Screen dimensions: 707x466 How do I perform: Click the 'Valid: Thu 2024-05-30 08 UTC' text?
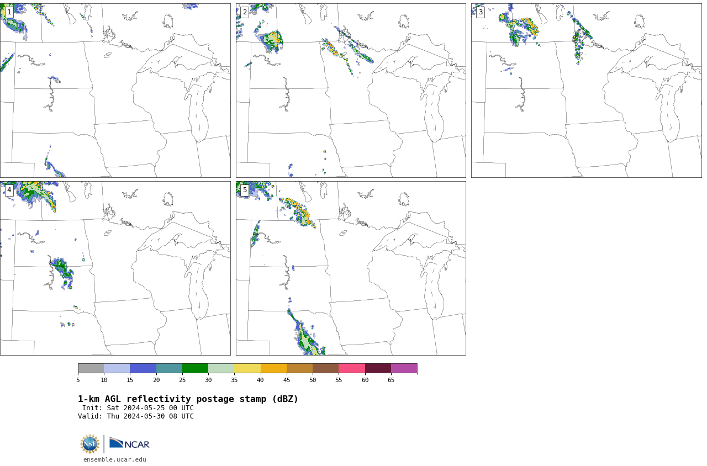(136, 416)
